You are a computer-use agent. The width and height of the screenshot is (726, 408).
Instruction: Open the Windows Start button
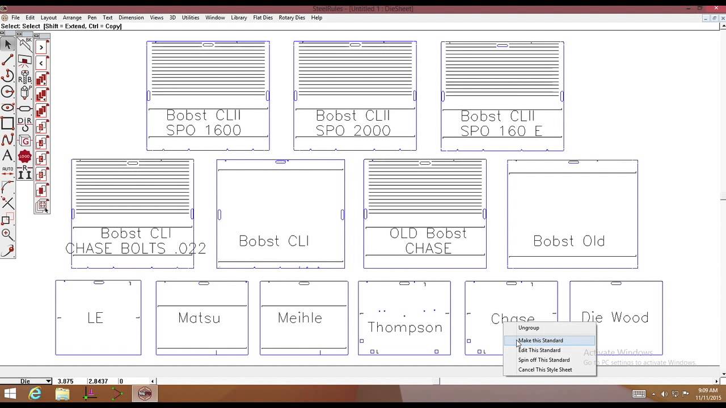click(11, 394)
